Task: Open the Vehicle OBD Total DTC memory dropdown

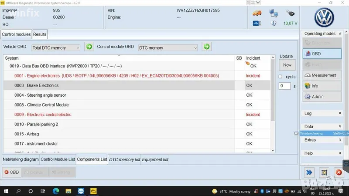Action: pyautogui.click(x=56, y=47)
